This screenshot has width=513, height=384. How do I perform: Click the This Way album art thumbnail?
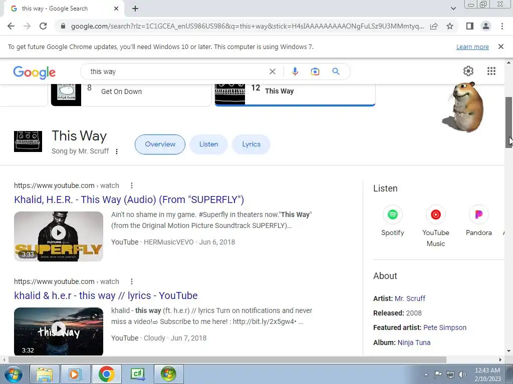[x=28, y=141]
